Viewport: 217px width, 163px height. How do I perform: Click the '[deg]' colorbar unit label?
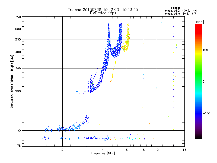[x=199, y=22]
